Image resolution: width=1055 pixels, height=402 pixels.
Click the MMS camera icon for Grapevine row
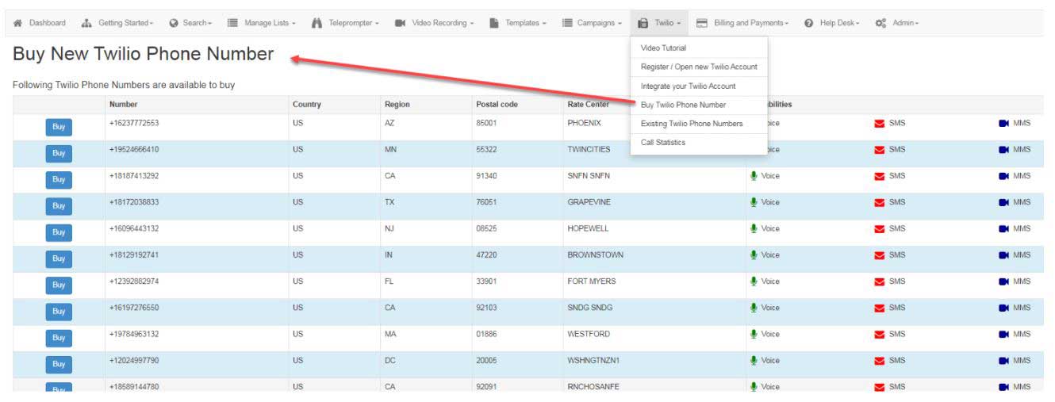click(x=1003, y=202)
